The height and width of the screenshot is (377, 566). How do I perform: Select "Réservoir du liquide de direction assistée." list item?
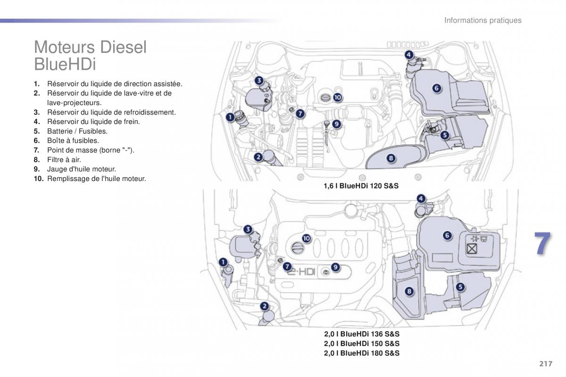tap(108, 84)
